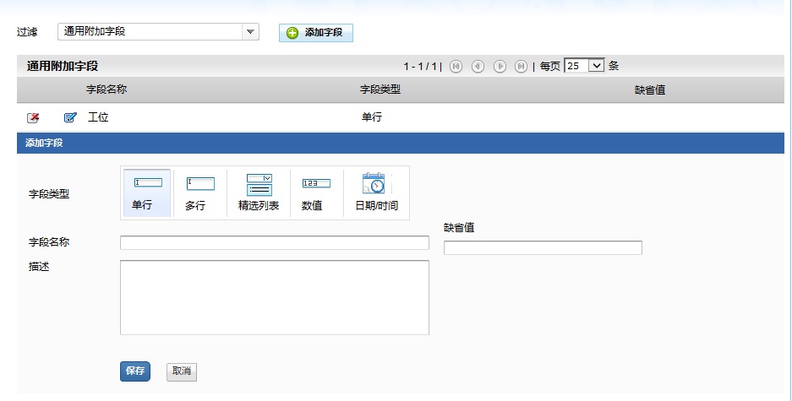Pick 精选列表 picklist field type
This screenshot has width=792, height=401.
[259, 193]
